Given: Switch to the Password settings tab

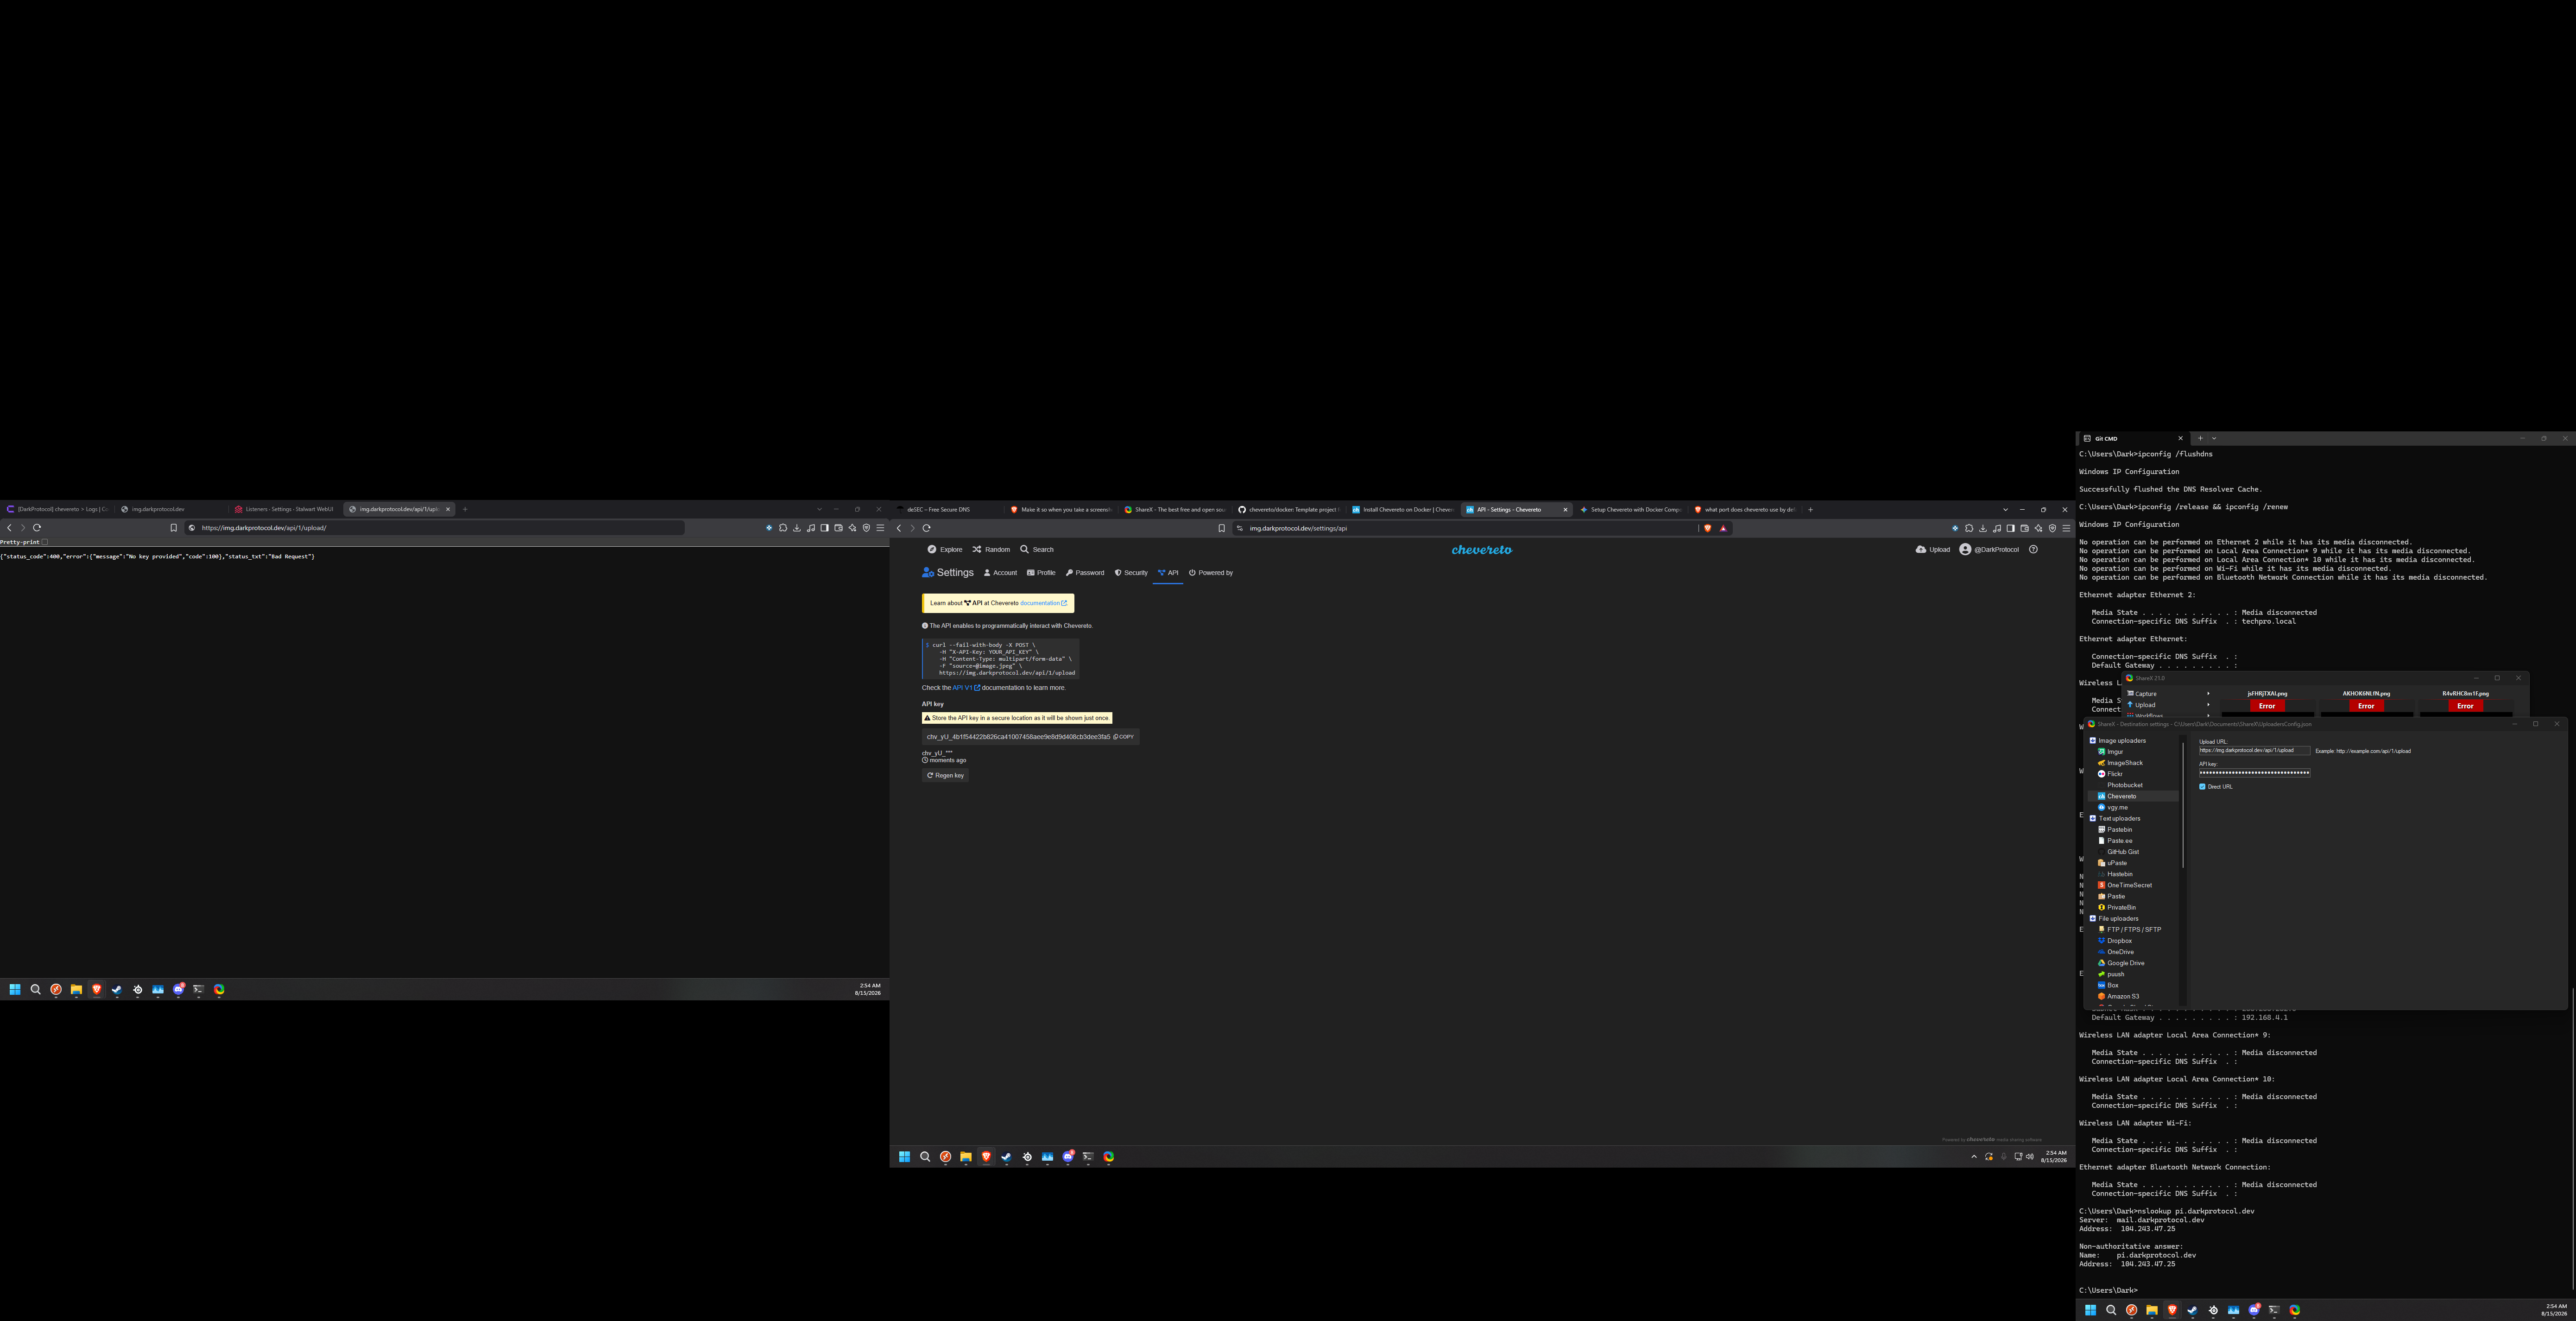Looking at the screenshot, I should tap(1085, 573).
